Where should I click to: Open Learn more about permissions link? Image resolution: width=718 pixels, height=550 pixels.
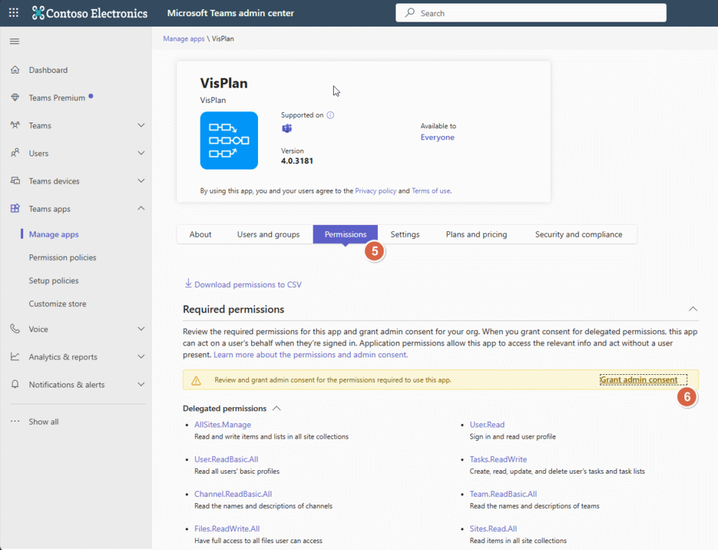(x=311, y=355)
